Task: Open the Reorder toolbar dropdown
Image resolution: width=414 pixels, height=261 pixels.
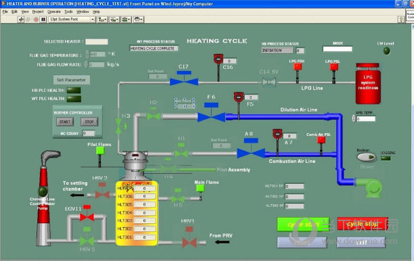Action: 139,19
